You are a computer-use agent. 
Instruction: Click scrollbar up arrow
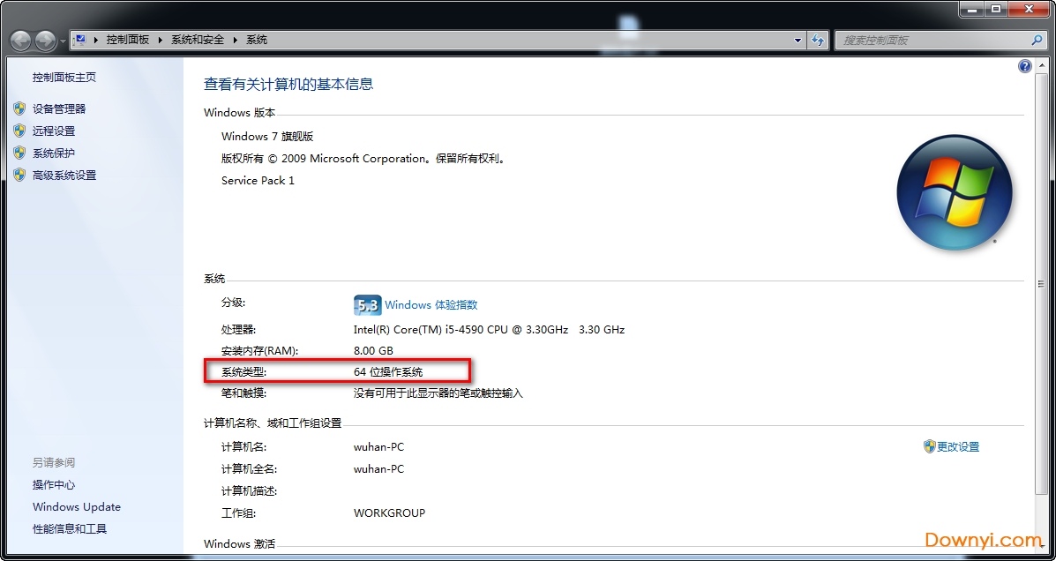(1043, 66)
